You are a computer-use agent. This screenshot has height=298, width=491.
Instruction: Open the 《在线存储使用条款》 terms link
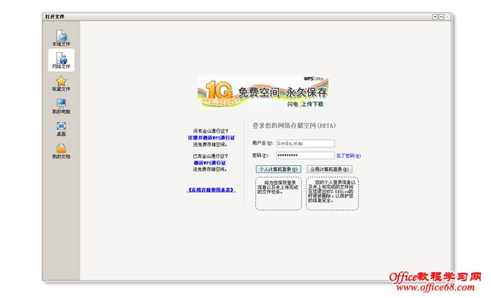coord(211,190)
